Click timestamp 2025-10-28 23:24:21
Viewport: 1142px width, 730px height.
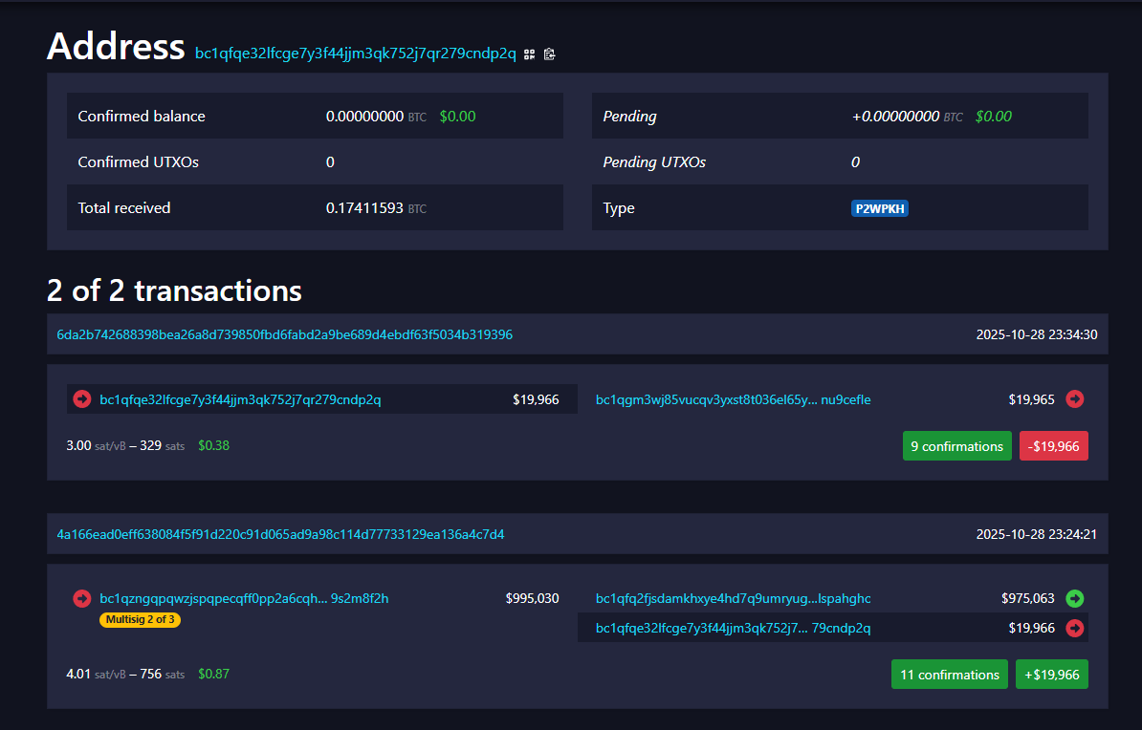(1037, 534)
